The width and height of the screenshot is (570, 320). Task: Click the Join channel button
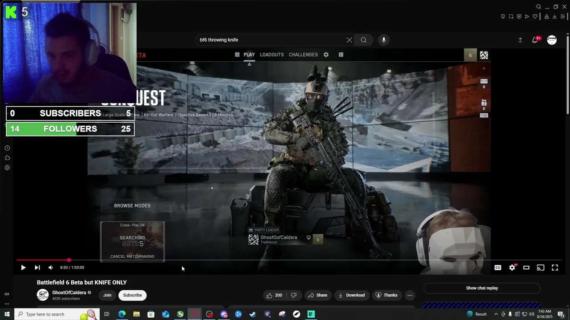coord(107,295)
